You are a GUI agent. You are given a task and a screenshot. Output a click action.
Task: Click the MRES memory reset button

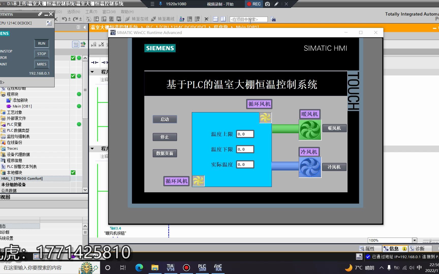coord(41,64)
